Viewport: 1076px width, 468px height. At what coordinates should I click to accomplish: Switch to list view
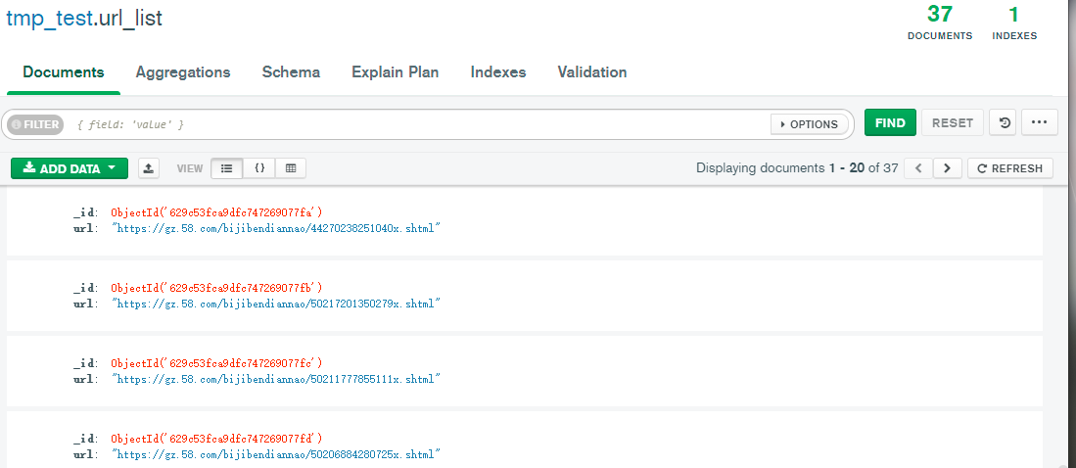pos(226,168)
